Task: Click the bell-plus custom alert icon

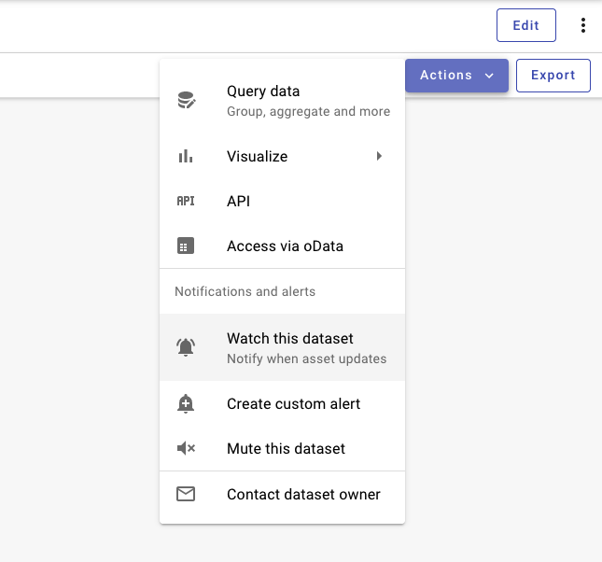Action: (186, 403)
